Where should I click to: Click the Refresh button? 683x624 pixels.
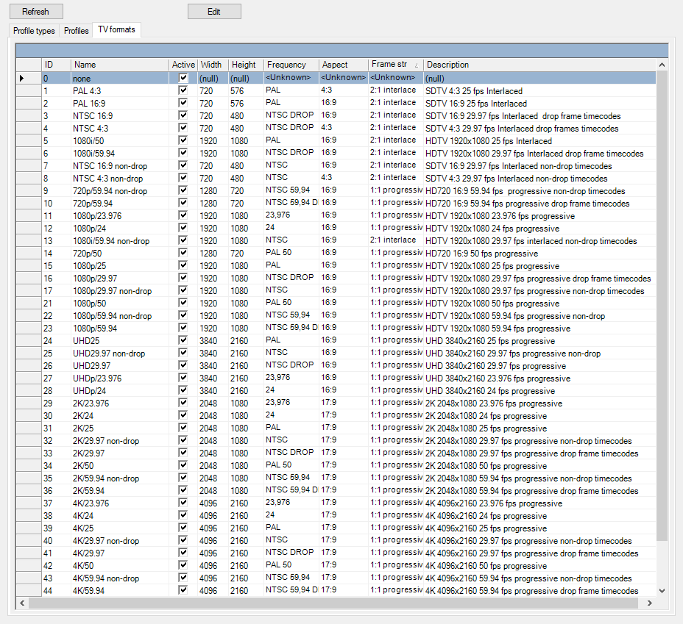[x=36, y=12]
